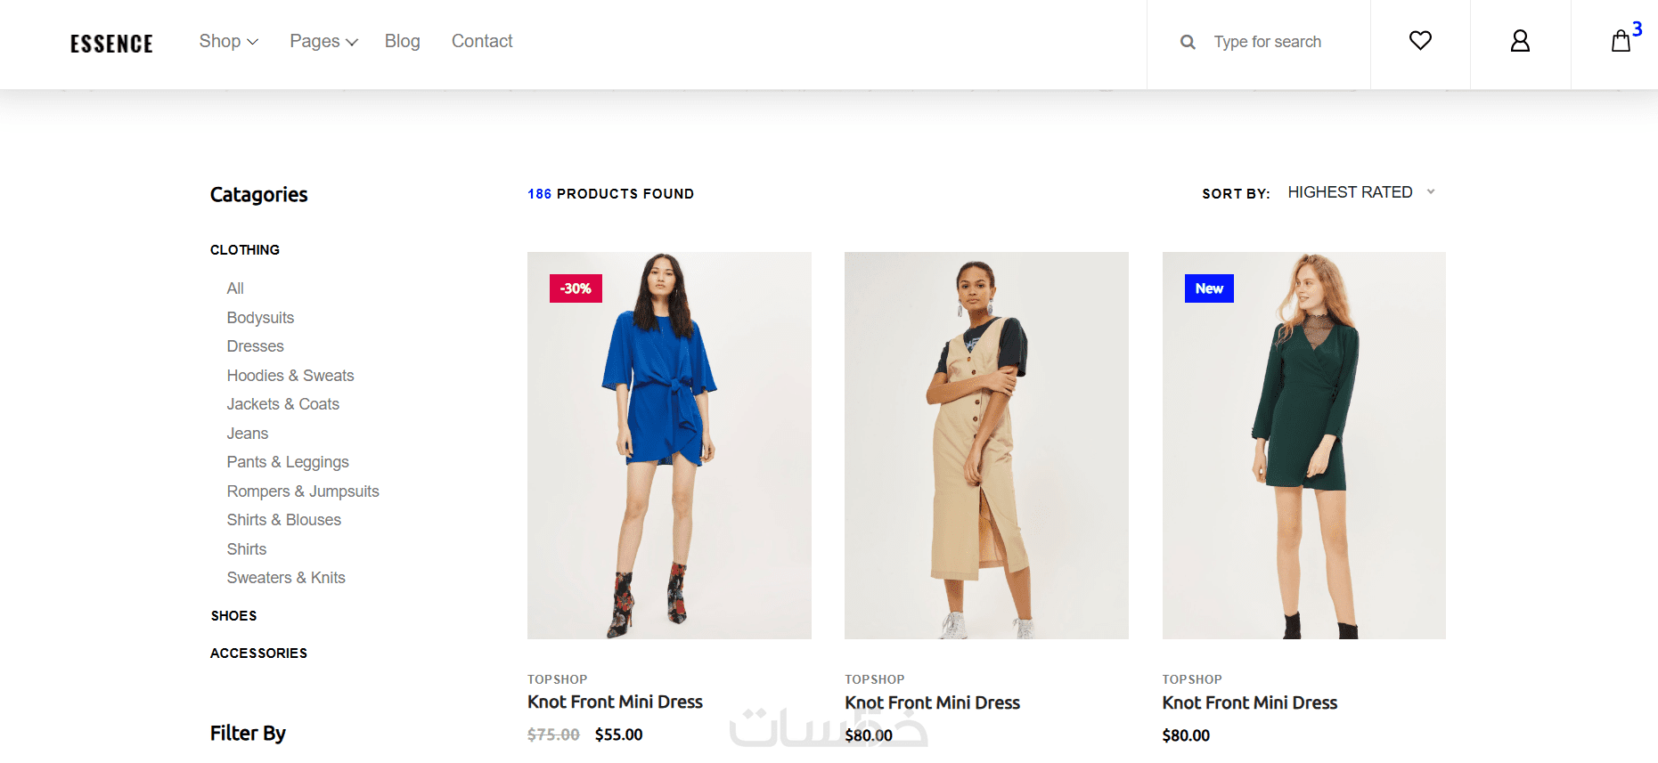Click the search magnifier icon

(x=1188, y=42)
